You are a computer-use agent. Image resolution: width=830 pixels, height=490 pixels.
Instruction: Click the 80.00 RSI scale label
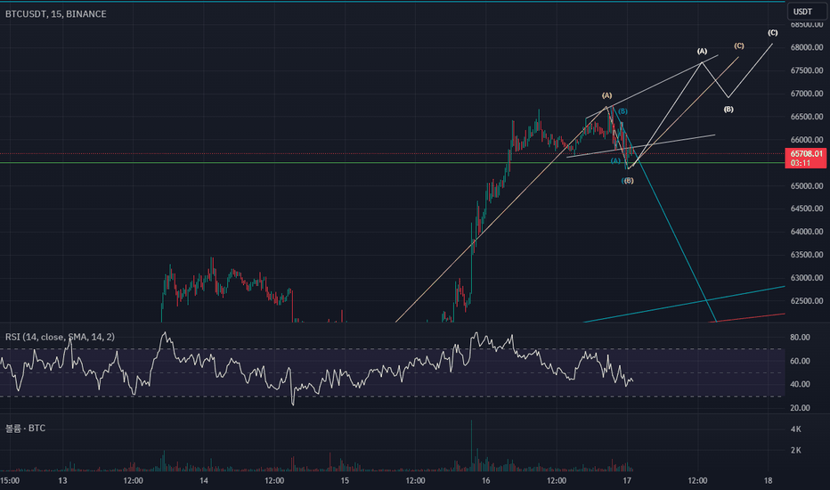click(800, 338)
